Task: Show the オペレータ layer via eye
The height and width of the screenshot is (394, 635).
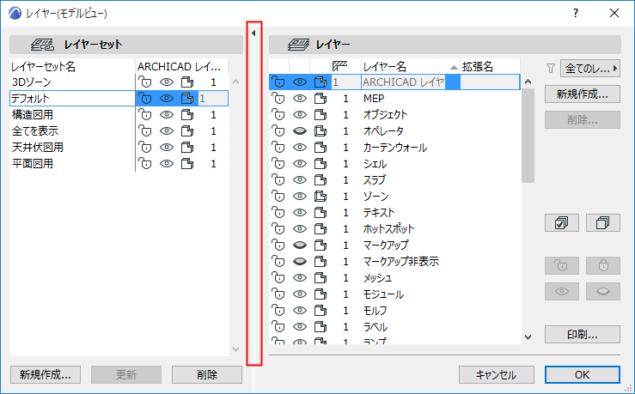Action: [x=300, y=131]
